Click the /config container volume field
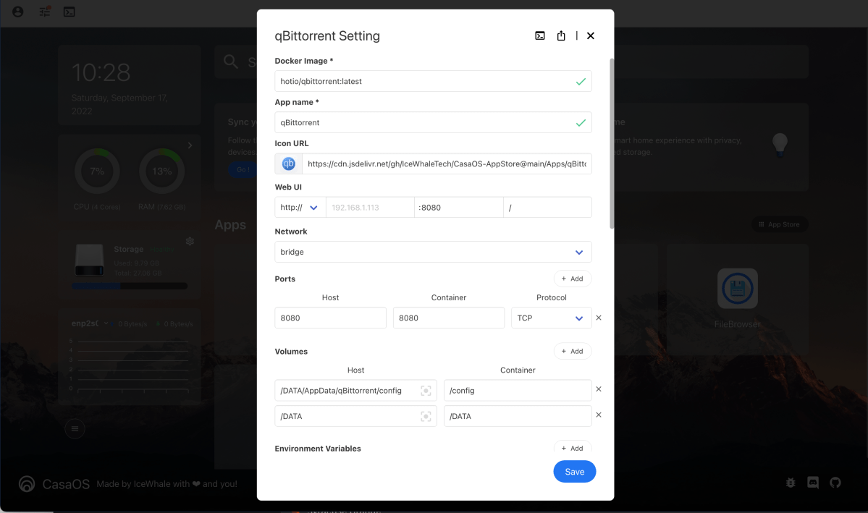This screenshot has height=513, width=868. click(x=518, y=390)
